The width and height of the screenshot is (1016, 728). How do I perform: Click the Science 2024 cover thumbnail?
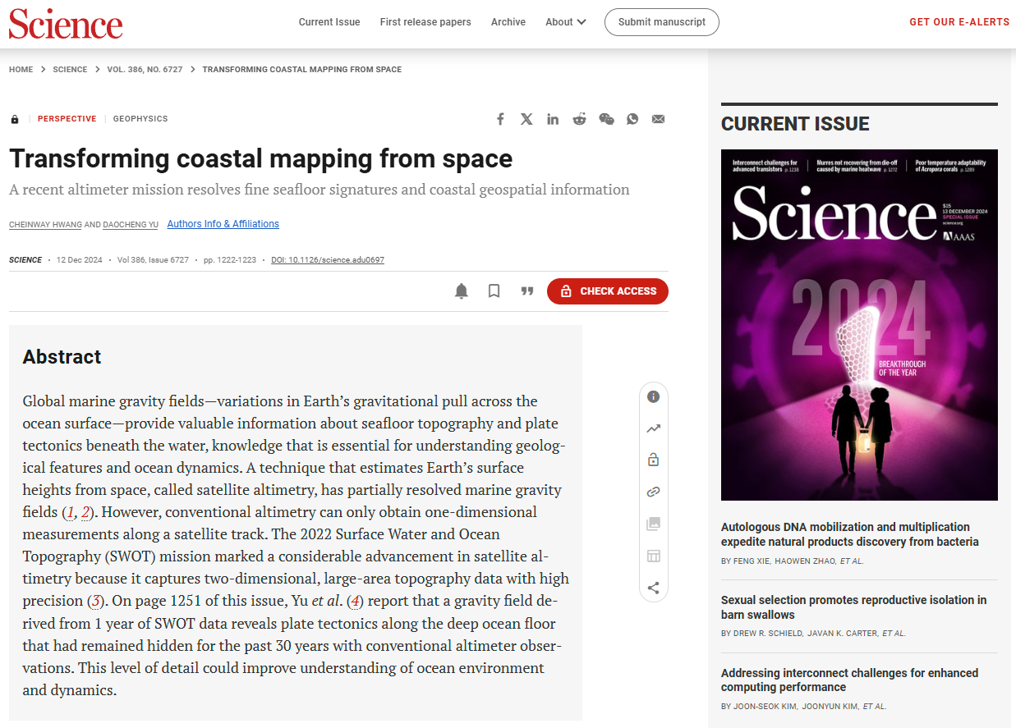(859, 325)
